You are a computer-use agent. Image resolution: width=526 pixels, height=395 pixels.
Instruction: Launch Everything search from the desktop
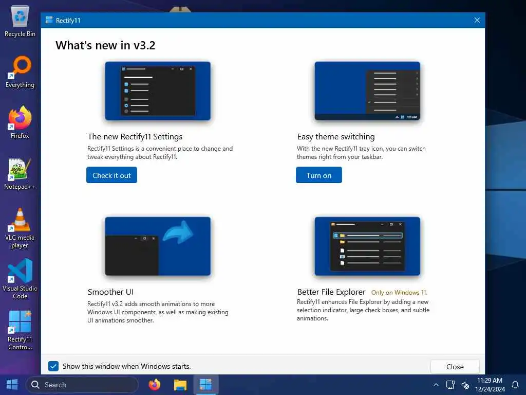click(x=20, y=72)
